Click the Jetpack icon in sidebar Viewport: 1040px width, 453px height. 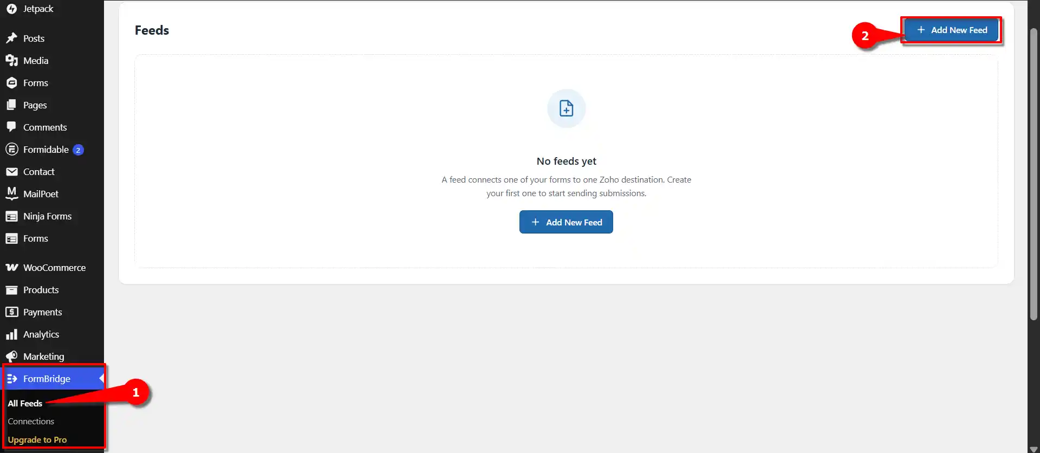click(x=11, y=9)
